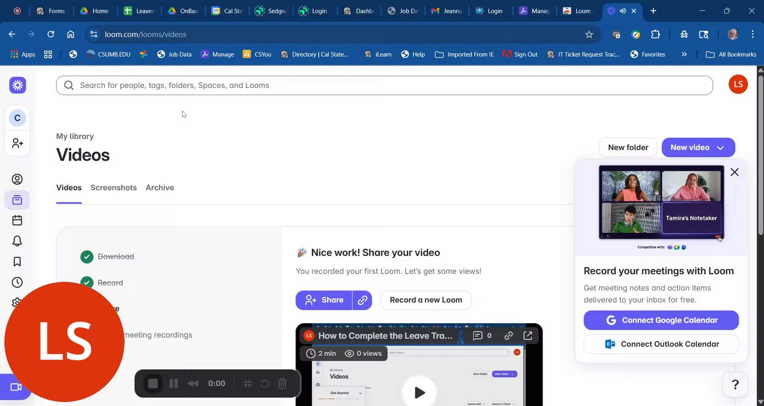Expand the New video dropdown

click(x=721, y=148)
